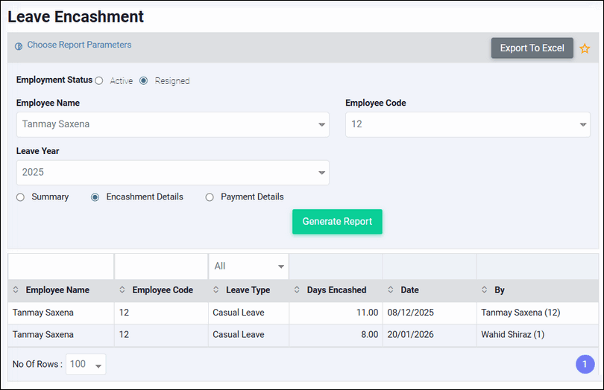The width and height of the screenshot is (604, 390).
Task: Select the Encashment Details radio option
Action: point(95,197)
